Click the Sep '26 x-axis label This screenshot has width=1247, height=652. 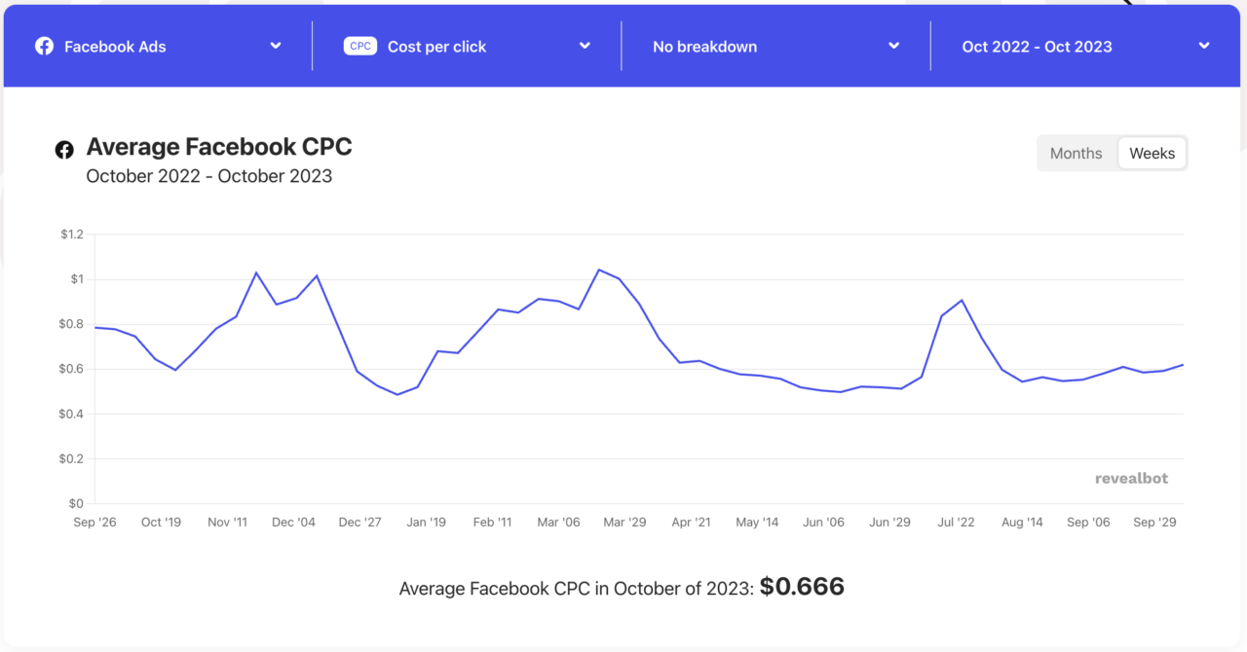pos(94,523)
